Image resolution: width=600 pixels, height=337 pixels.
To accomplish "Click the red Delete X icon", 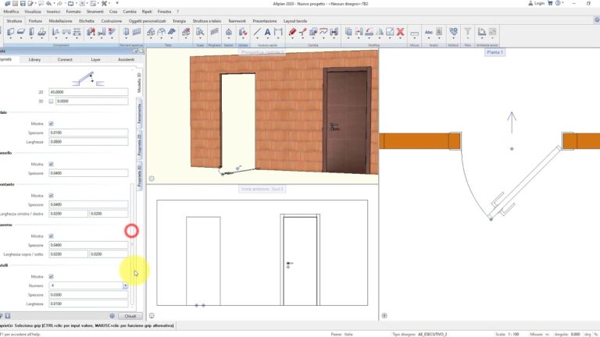I will coord(400,32).
